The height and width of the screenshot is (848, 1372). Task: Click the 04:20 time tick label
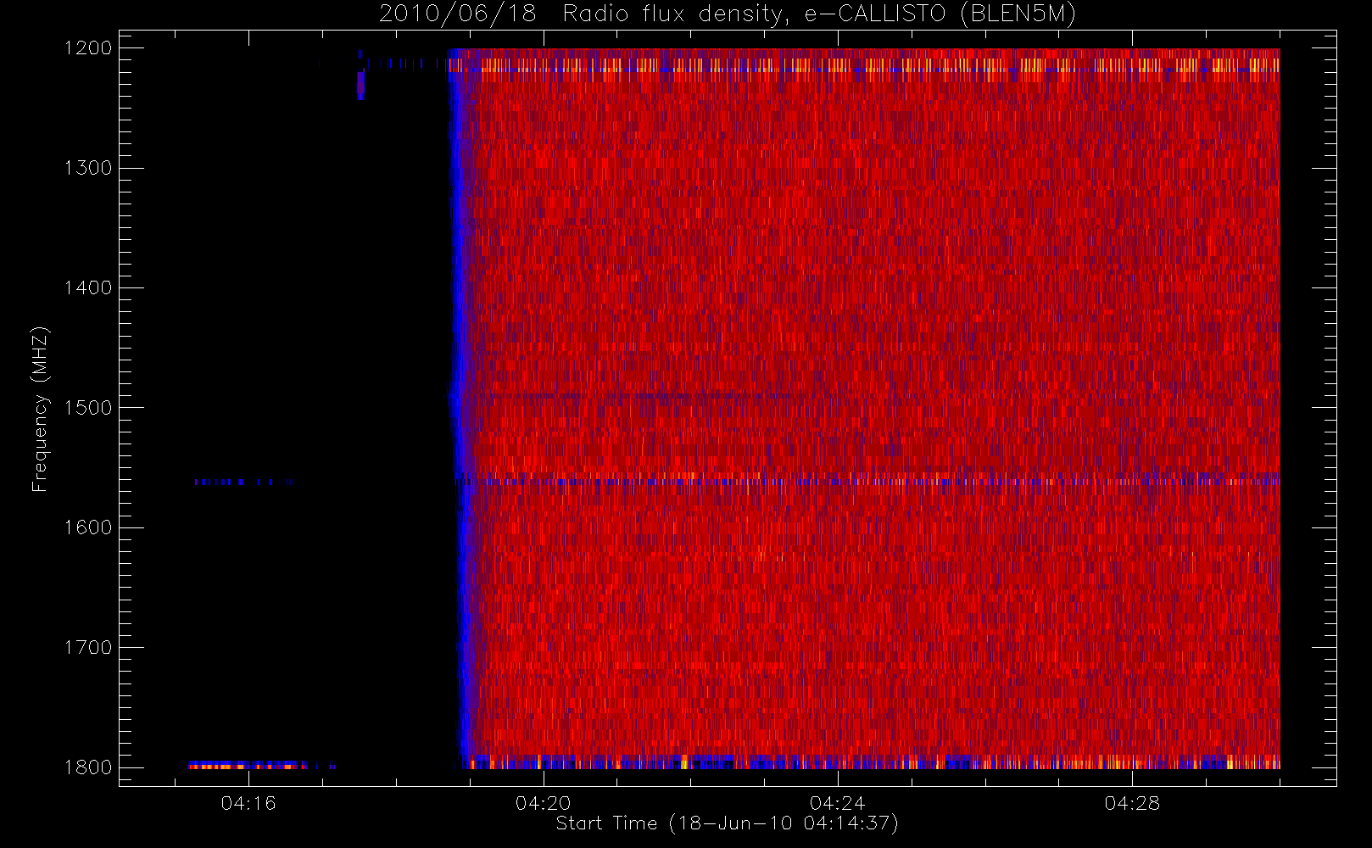click(x=543, y=803)
